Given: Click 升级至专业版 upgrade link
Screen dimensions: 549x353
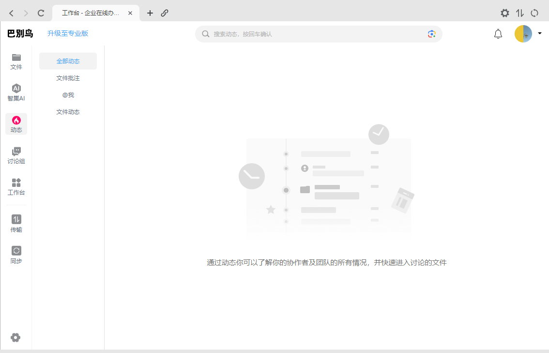Looking at the screenshot, I should (68, 33).
